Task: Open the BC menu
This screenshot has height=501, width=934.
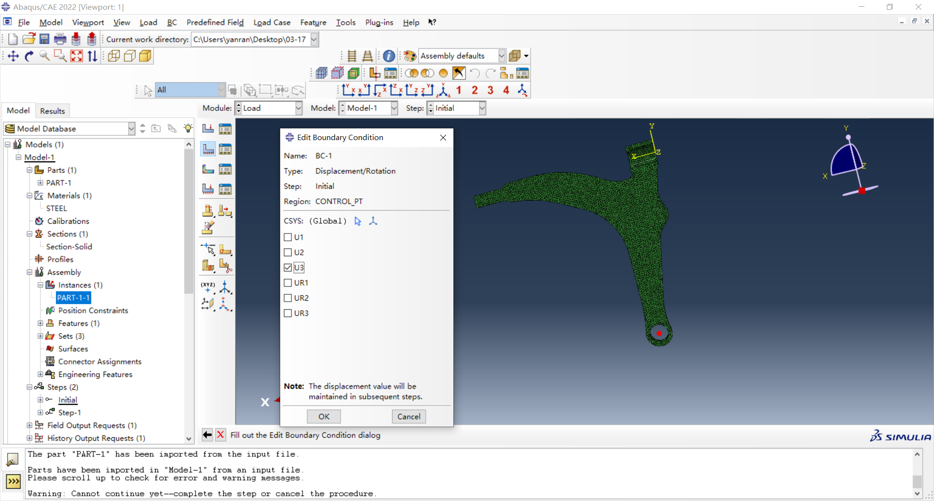Action: 172,22
